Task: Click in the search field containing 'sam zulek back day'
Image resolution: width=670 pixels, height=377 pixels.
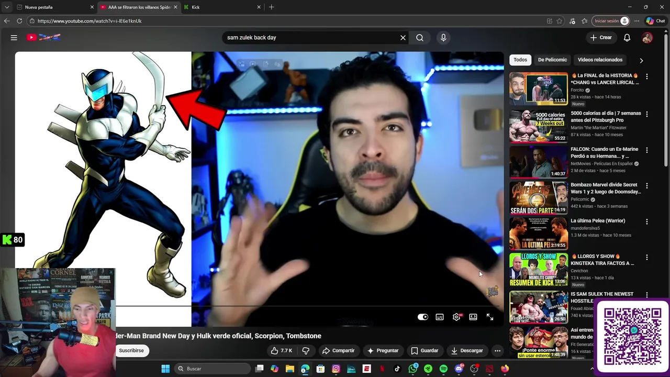Action: click(x=311, y=38)
